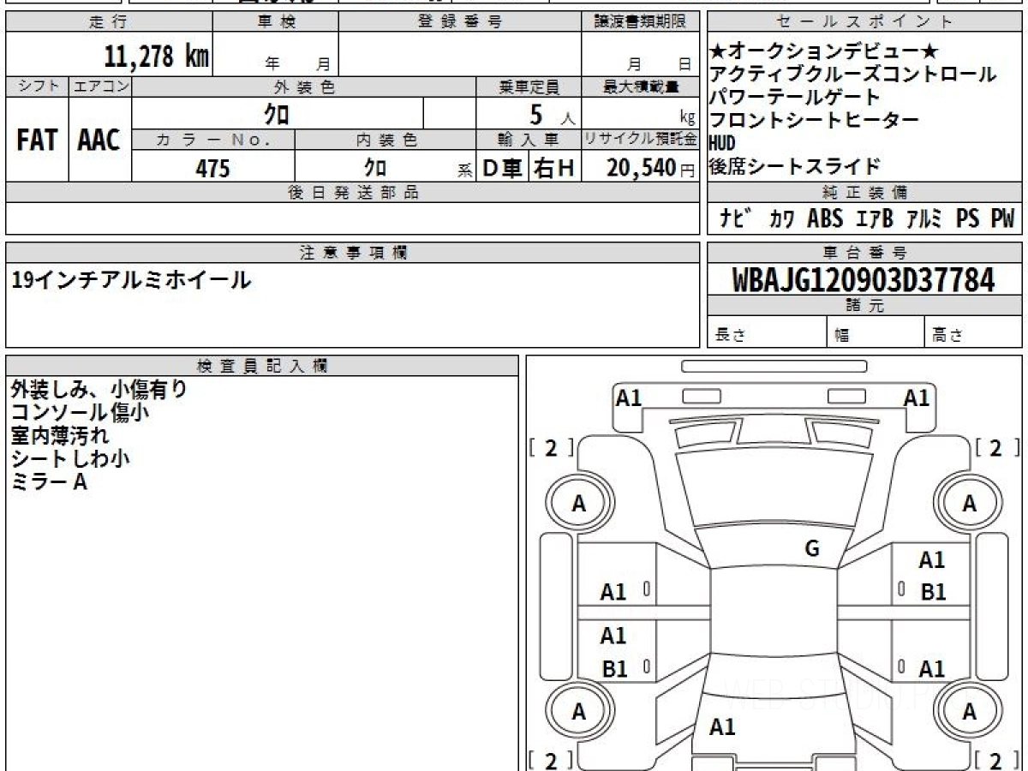The width and height of the screenshot is (1028, 771).
Task: Select the リサイクル預託金 header
Action: tap(640, 140)
